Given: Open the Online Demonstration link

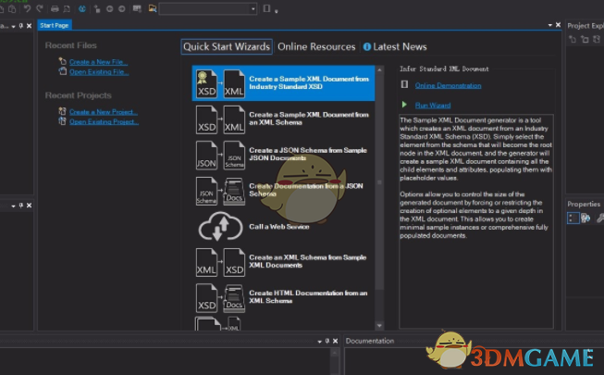Looking at the screenshot, I should [448, 85].
